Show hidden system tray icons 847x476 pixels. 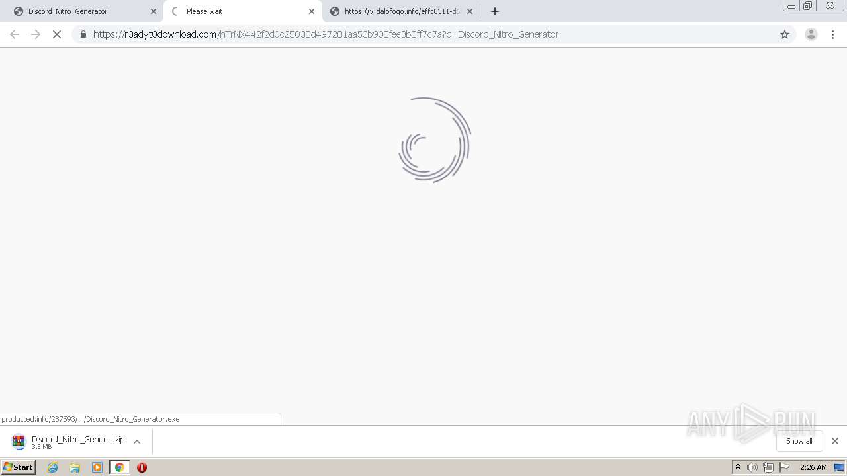[738, 467]
